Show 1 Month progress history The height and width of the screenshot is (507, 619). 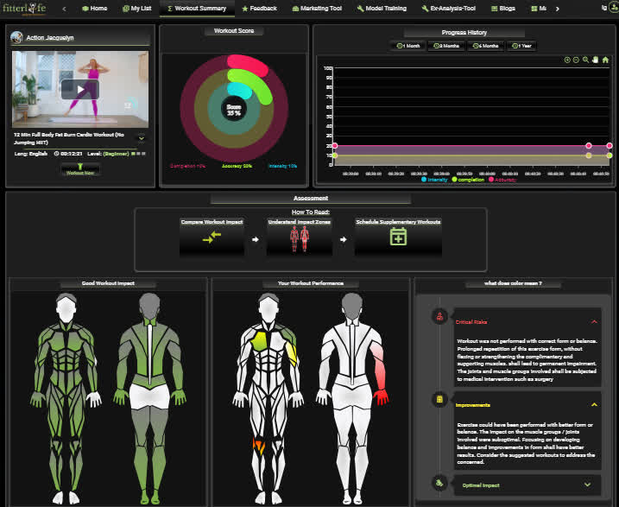[408, 46]
